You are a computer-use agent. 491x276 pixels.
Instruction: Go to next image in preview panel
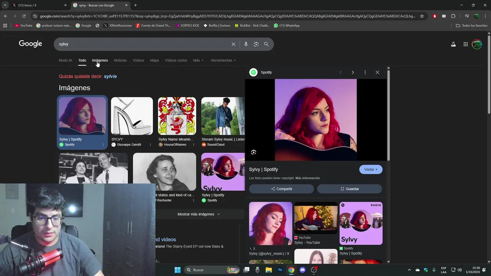(353, 72)
